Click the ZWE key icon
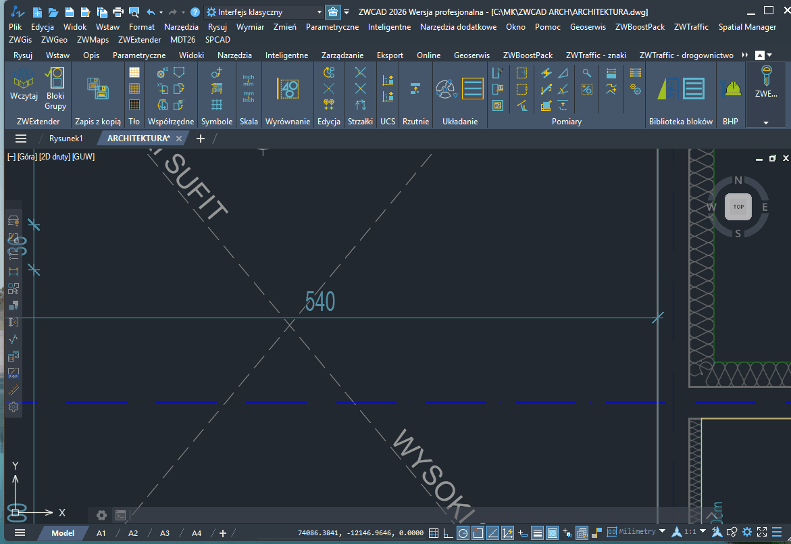 (766, 76)
